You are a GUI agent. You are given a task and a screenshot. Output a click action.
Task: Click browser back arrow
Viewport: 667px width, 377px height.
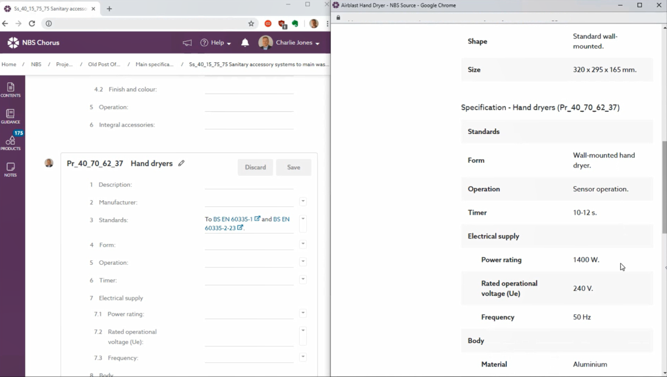pos(6,23)
